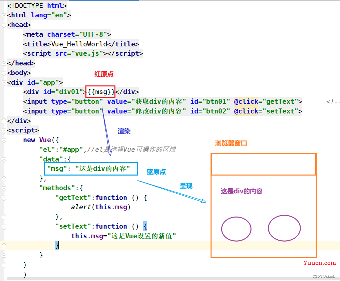340x281 pixels.
Task: Collapse the "setText" function fold marker
Action: (x=4, y=227)
